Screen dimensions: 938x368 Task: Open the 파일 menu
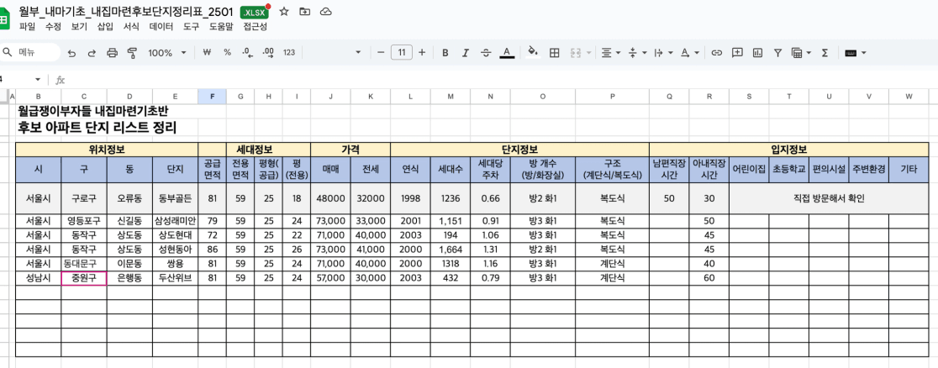27,26
